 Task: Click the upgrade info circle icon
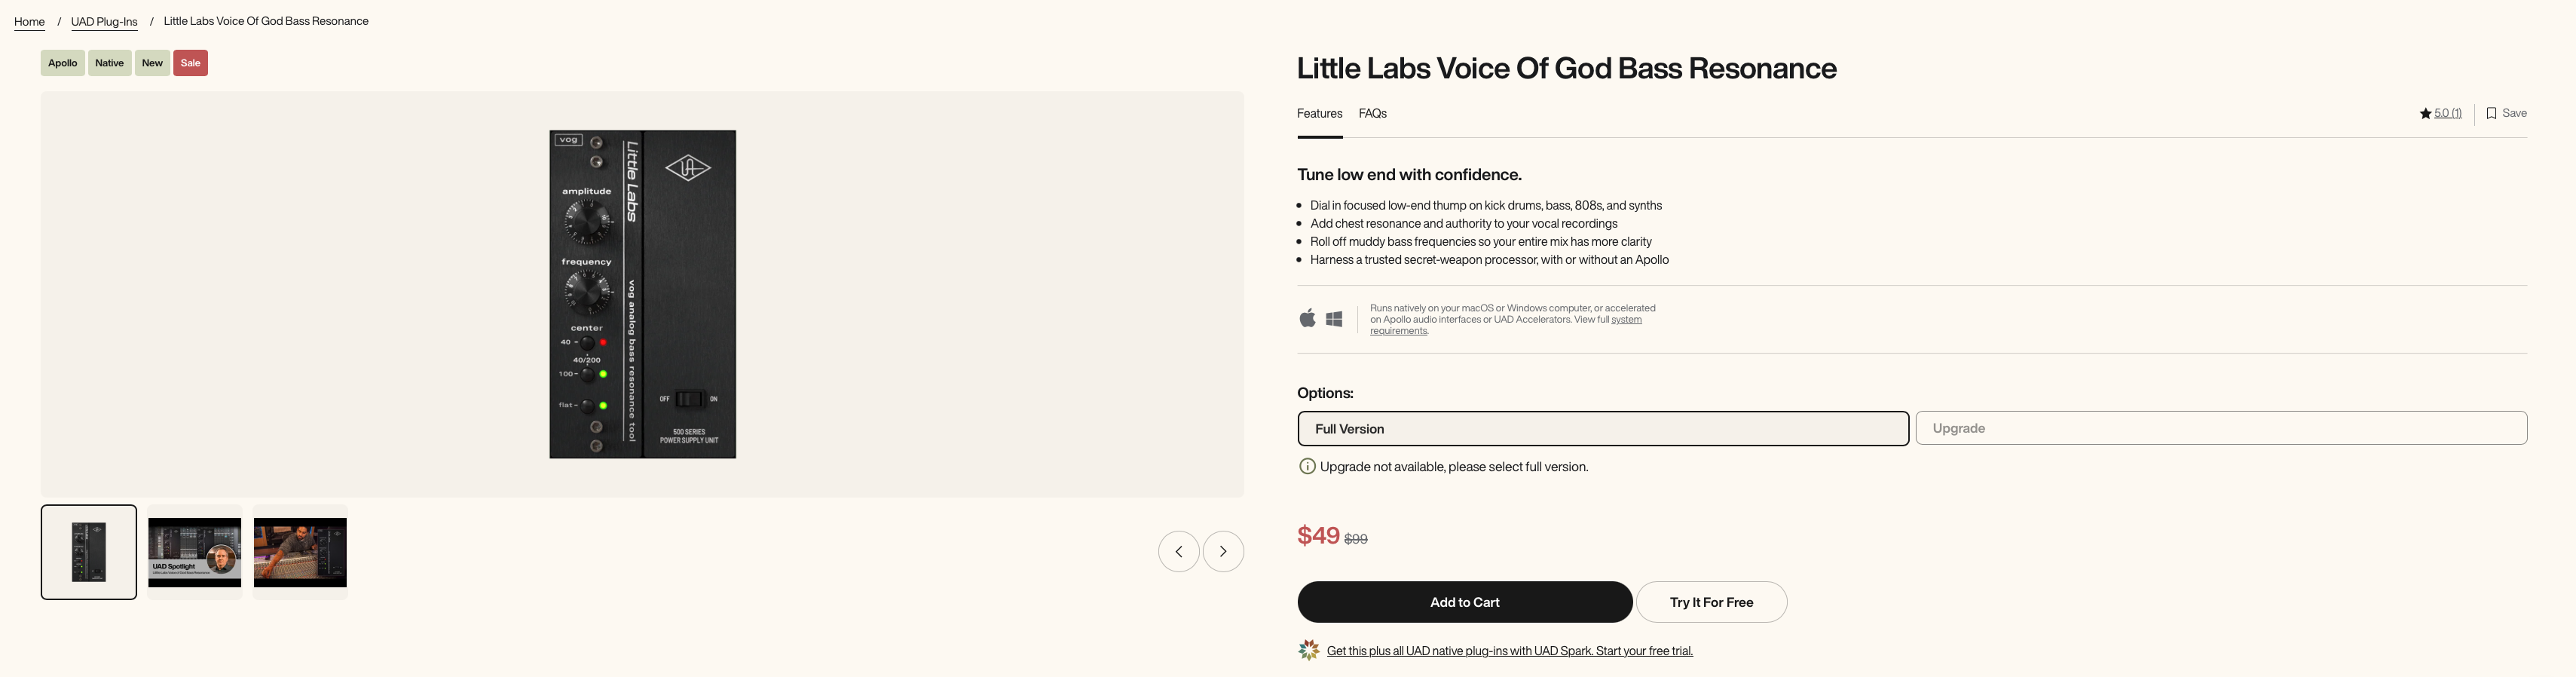pyautogui.click(x=1307, y=466)
